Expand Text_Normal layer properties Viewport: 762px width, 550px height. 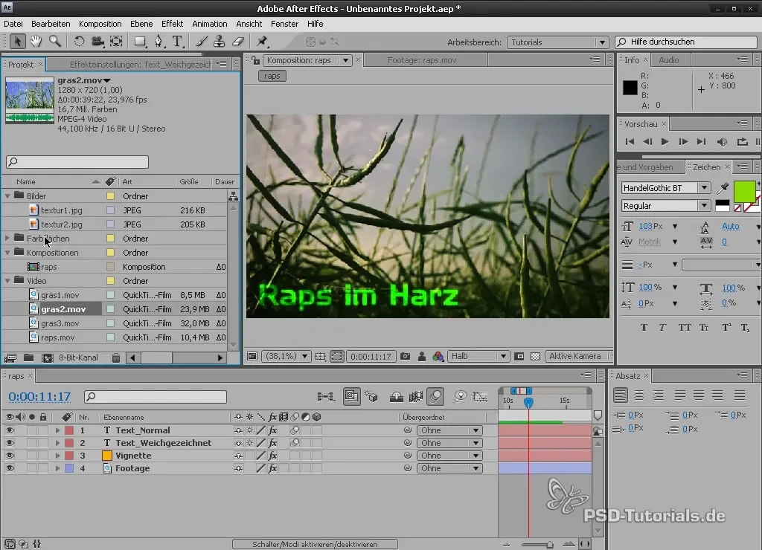pyautogui.click(x=57, y=430)
